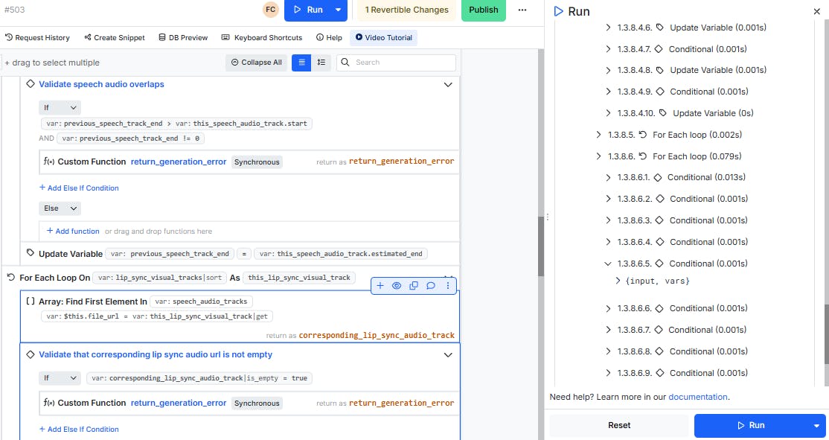829x440 pixels.
Task: Click the loop icon of 1.3.8.5. For Each
Action: 643,135
